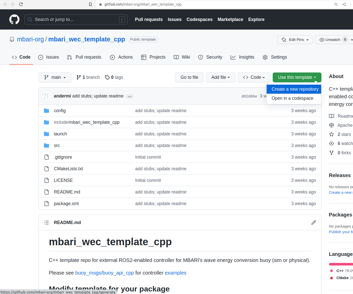Image resolution: width=353 pixels, height=294 pixels.
Task: Open the config folder
Action: coord(60,111)
